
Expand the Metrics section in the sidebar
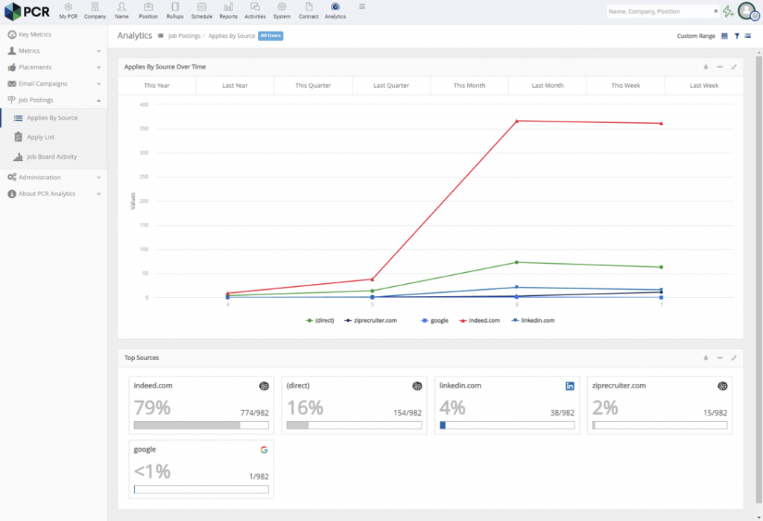pyautogui.click(x=52, y=51)
